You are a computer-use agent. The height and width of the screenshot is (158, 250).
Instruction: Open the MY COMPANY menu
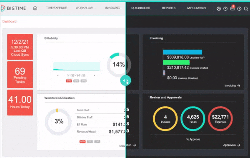tap(197, 8)
